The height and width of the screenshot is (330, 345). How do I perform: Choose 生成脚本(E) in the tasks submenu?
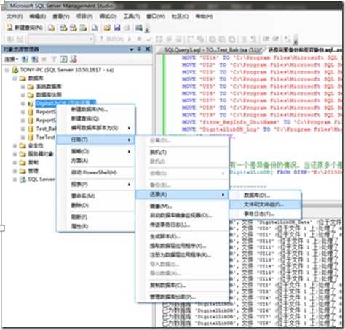coord(182,236)
